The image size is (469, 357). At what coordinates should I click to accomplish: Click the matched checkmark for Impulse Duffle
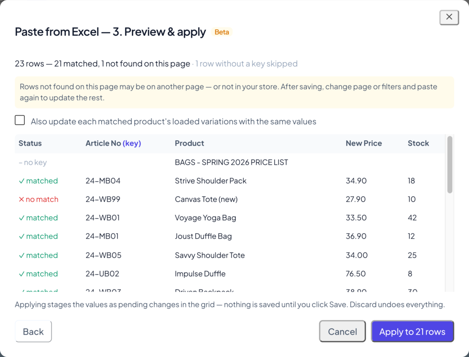pyautogui.click(x=22, y=274)
